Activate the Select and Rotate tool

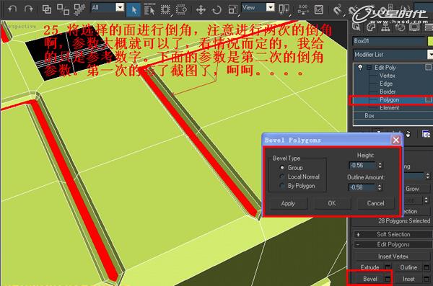pyautogui.click(x=216, y=10)
